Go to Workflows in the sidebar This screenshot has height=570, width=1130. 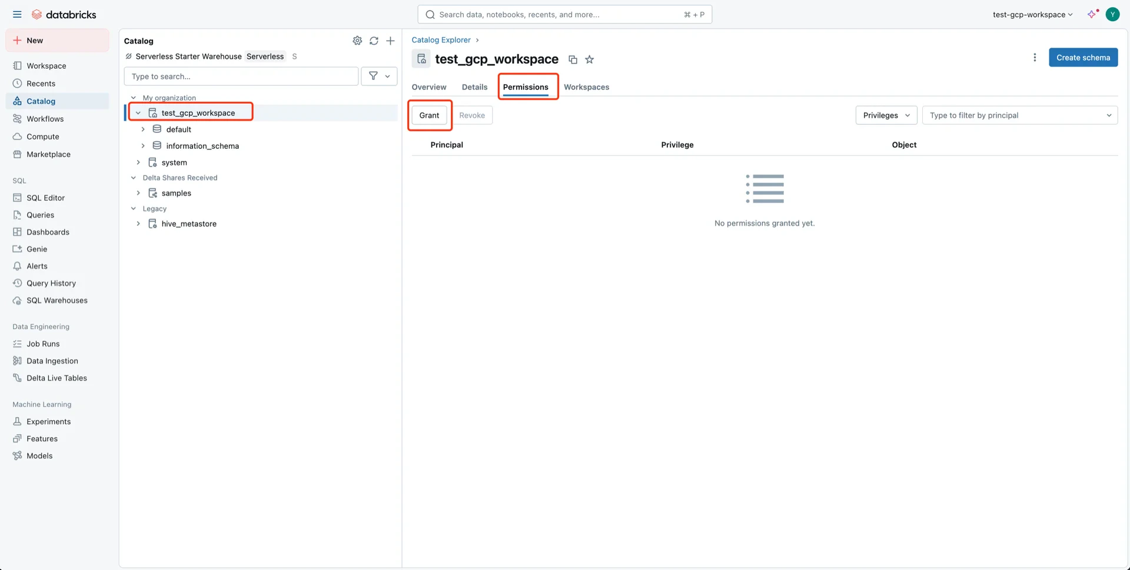tap(58, 119)
